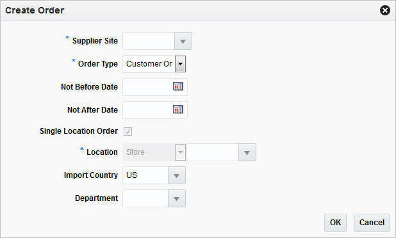The image size is (396, 238).
Task: Expand the Department dropdown arrow
Action: pos(176,198)
